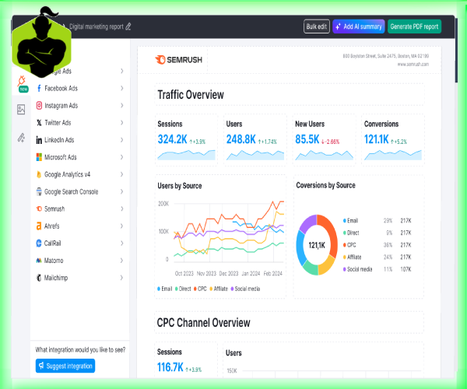The width and height of the screenshot is (467, 389).
Task: Expand the Google Ads row chevron
Action: (x=122, y=71)
